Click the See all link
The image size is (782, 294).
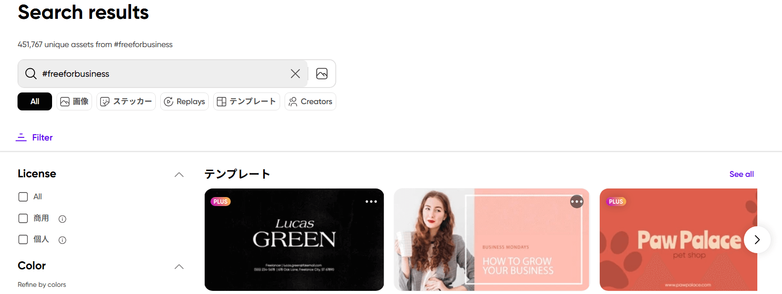click(741, 174)
